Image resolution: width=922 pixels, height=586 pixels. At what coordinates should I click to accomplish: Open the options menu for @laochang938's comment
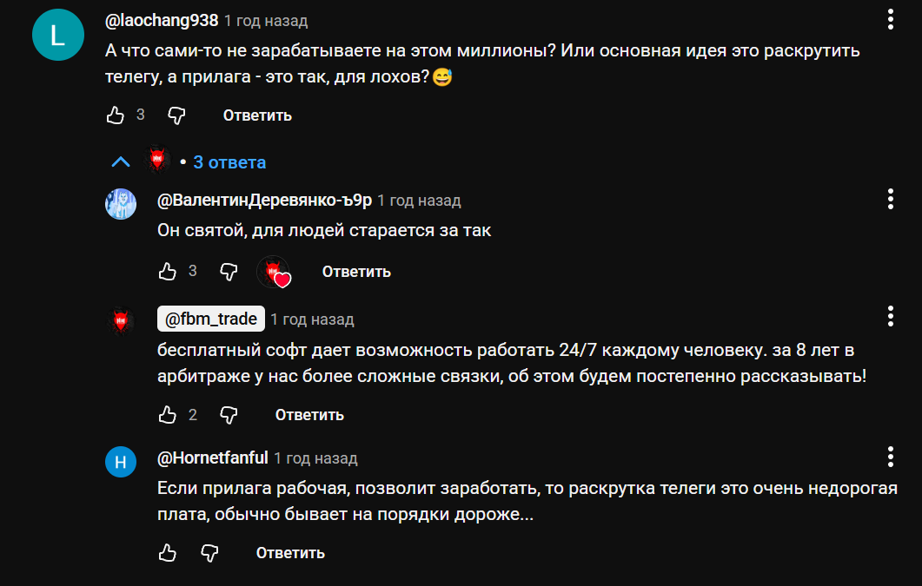click(x=890, y=19)
